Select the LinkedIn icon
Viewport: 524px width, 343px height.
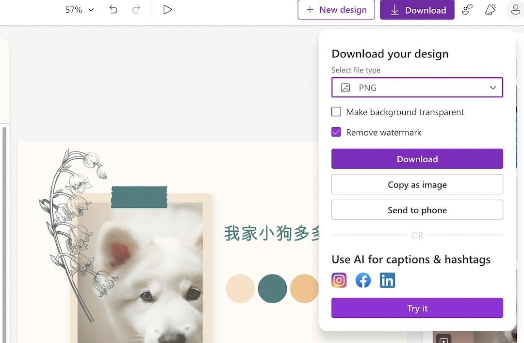(x=387, y=280)
